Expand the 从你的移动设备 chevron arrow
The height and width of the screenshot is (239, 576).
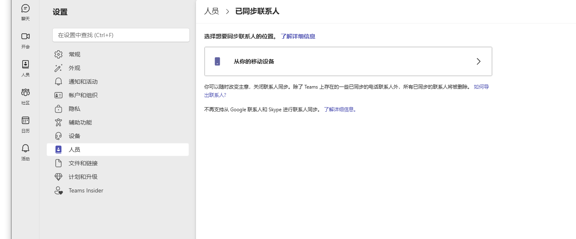point(478,61)
